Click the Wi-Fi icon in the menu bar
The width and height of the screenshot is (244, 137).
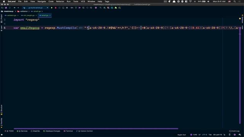tap(190, 2)
